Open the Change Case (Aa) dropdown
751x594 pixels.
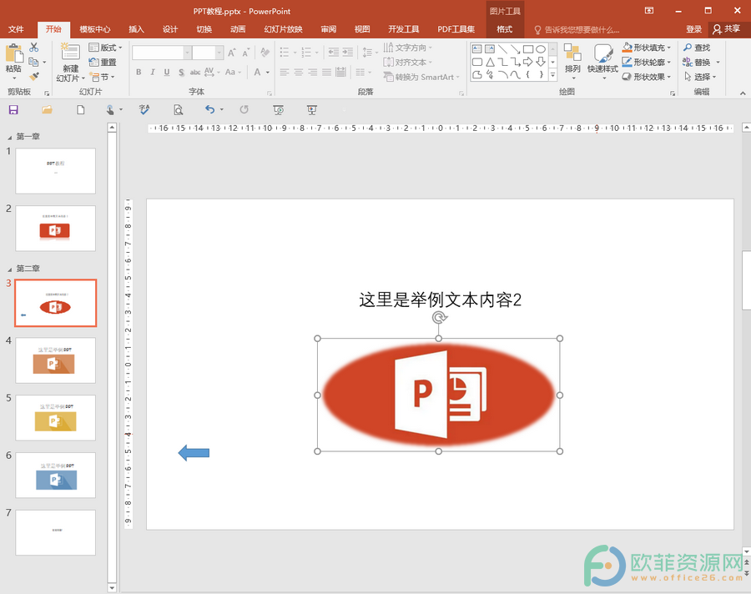233,73
